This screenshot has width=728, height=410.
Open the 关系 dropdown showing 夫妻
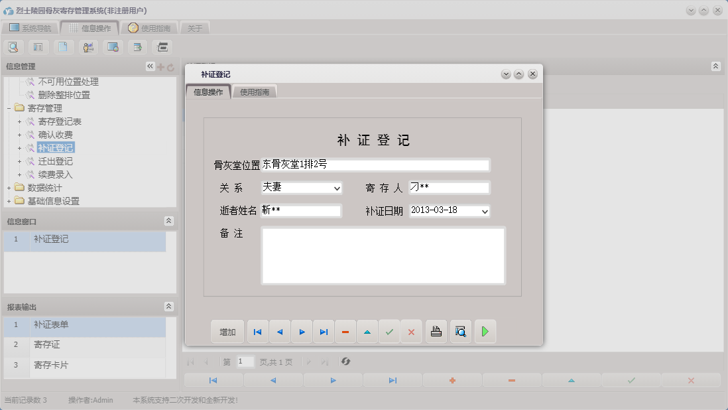337,188
